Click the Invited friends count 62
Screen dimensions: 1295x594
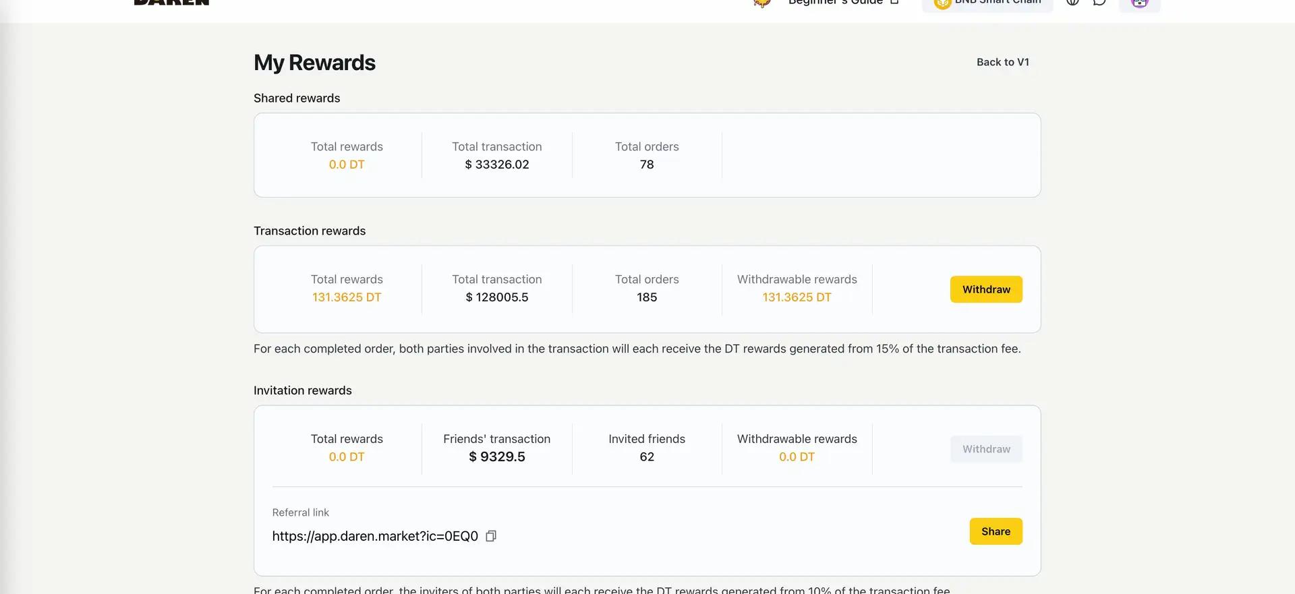647,457
